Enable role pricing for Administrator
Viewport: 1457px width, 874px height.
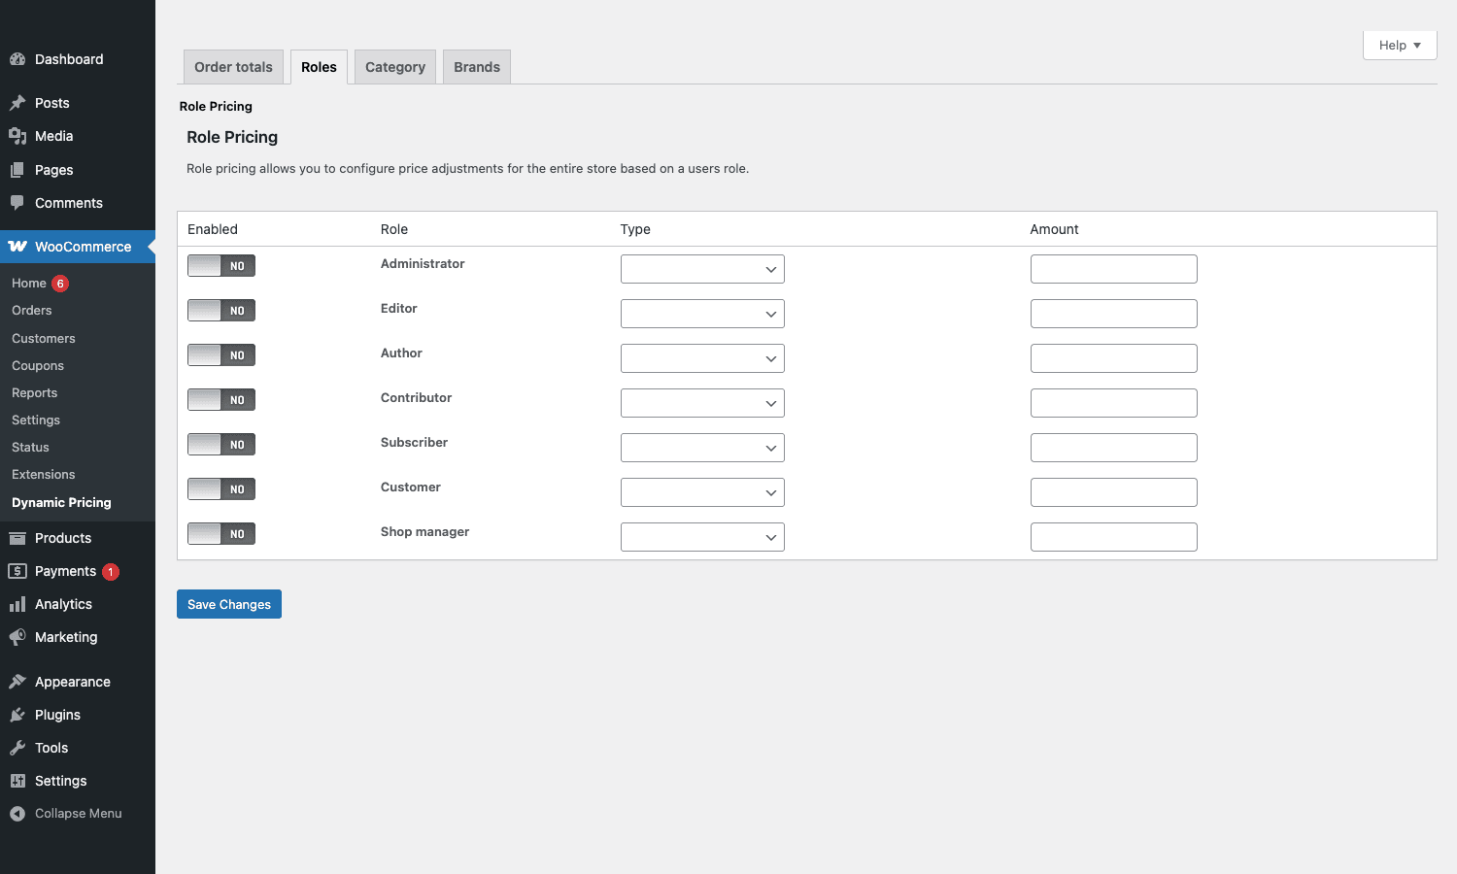(221, 266)
